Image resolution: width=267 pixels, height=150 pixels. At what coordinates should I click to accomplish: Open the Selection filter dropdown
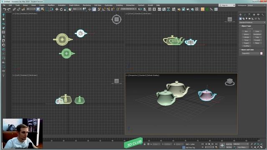31,9
